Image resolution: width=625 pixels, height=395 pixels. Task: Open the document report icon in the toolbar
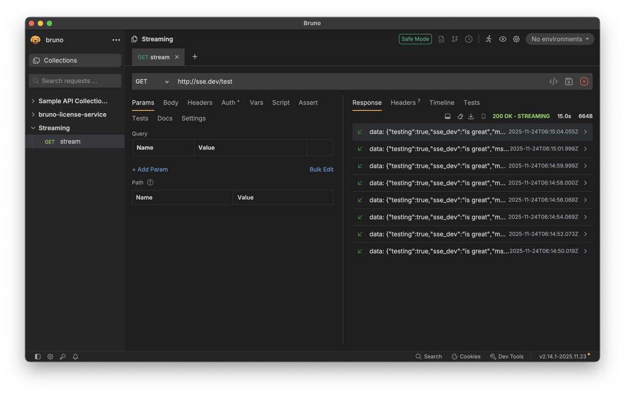pyautogui.click(x=441, y=39)
